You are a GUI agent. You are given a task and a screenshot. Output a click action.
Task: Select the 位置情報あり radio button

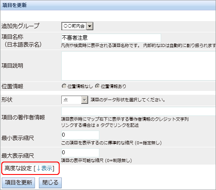click(97, 86)
